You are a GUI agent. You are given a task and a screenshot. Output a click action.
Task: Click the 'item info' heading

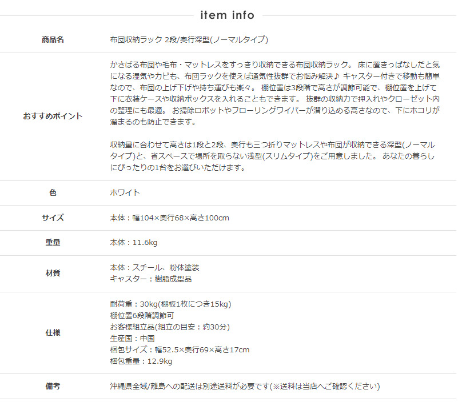(227, 15)
